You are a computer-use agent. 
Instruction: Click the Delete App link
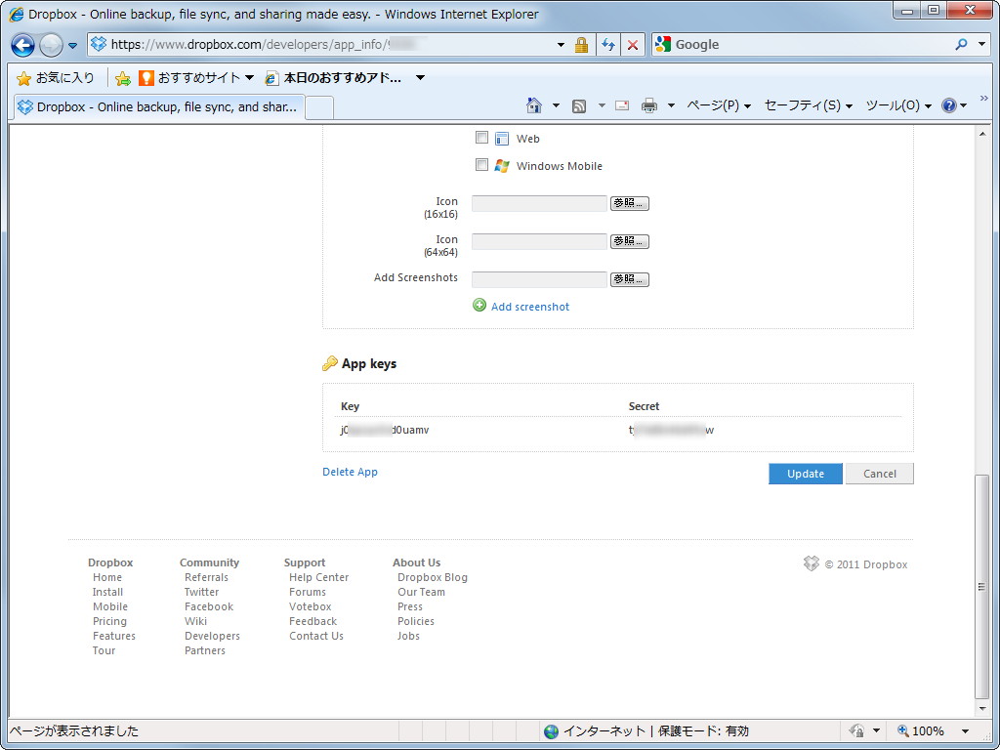351,472
